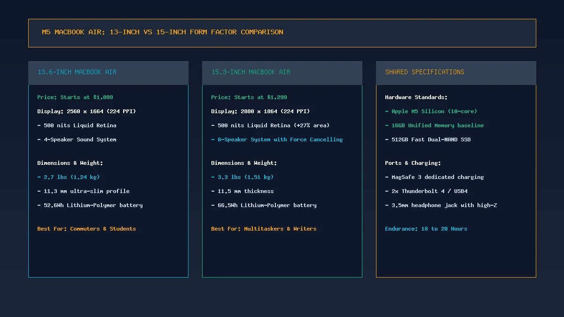Click 'Display: 2880 x 1864 (224 PPI)'
The height and width of the screenshot is (317, 564).
pyautogui.click(x=260, y=111)
